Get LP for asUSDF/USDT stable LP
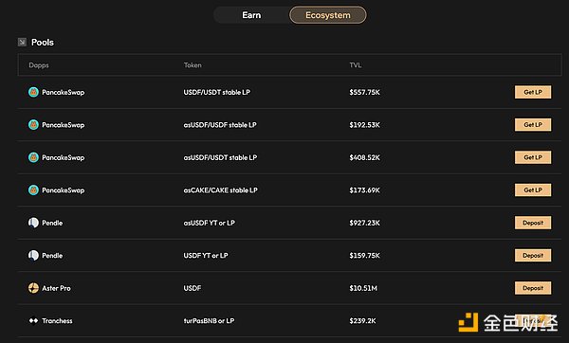569x343 pixels. (533, 157)
